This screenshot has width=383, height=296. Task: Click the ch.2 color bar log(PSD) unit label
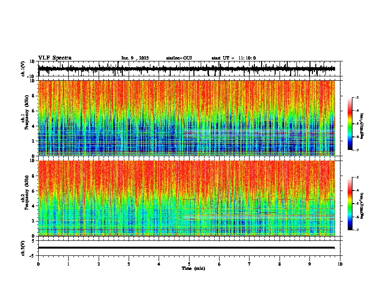362,206
